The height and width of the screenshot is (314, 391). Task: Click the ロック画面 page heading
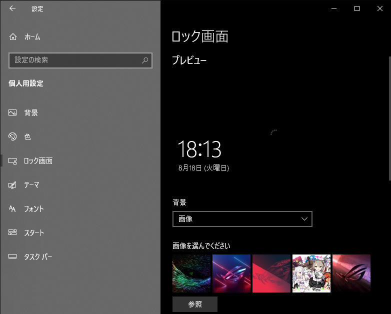point(200,36)
